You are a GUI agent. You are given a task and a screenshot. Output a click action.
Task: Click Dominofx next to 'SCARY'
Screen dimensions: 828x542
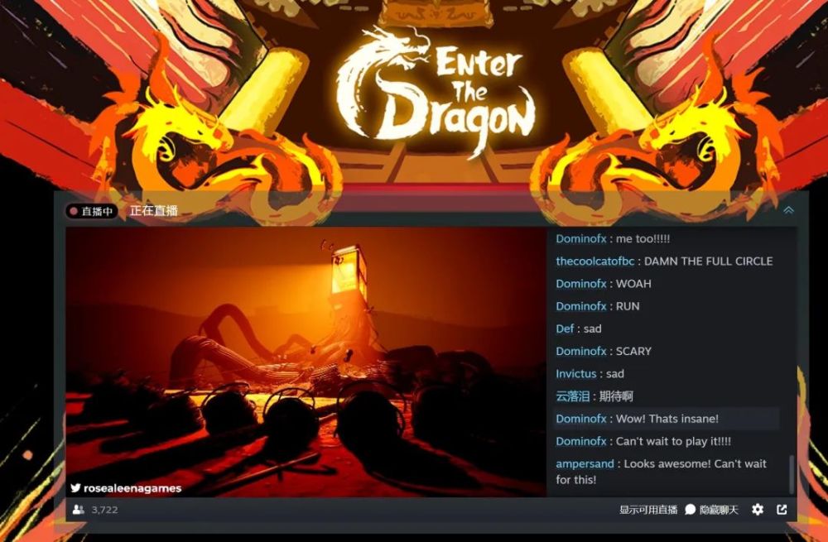[x=581, y=352]
